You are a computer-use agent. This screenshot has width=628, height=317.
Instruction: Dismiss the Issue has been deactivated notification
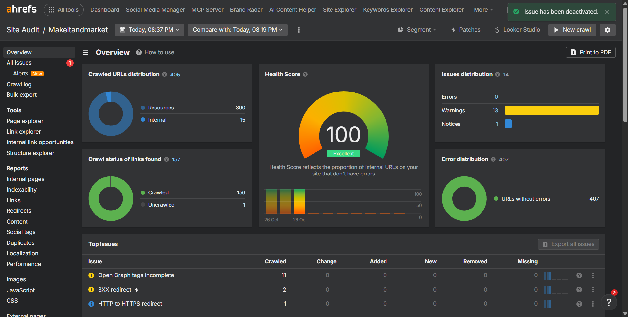pos(607,12)
